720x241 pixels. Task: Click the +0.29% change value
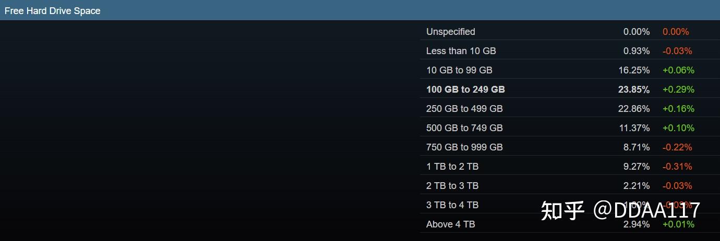(678, 90)
